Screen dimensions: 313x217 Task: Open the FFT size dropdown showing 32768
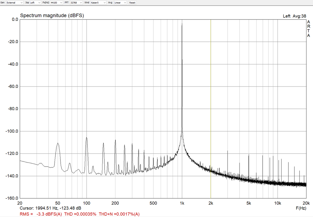point(76,3)
